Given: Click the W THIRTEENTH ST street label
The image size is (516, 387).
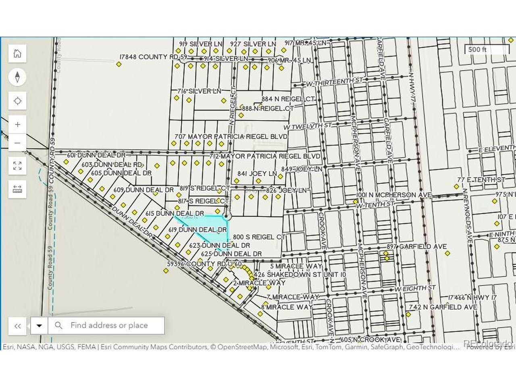Looking at the screenshot, I should 334,83.
